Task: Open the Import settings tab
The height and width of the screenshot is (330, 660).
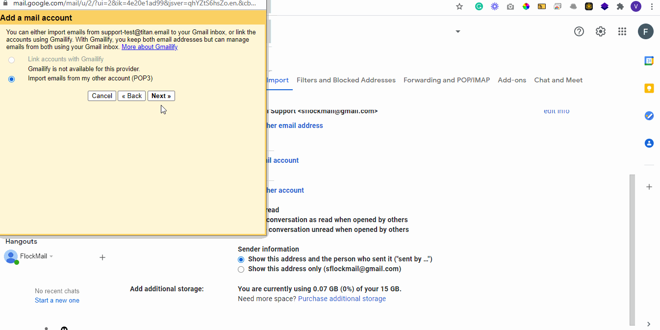Action: pyautogui.click(x=278, y=80)
